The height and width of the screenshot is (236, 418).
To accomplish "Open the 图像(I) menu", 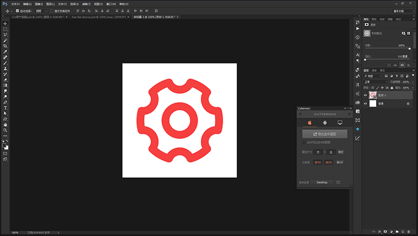I will point(39,3).
